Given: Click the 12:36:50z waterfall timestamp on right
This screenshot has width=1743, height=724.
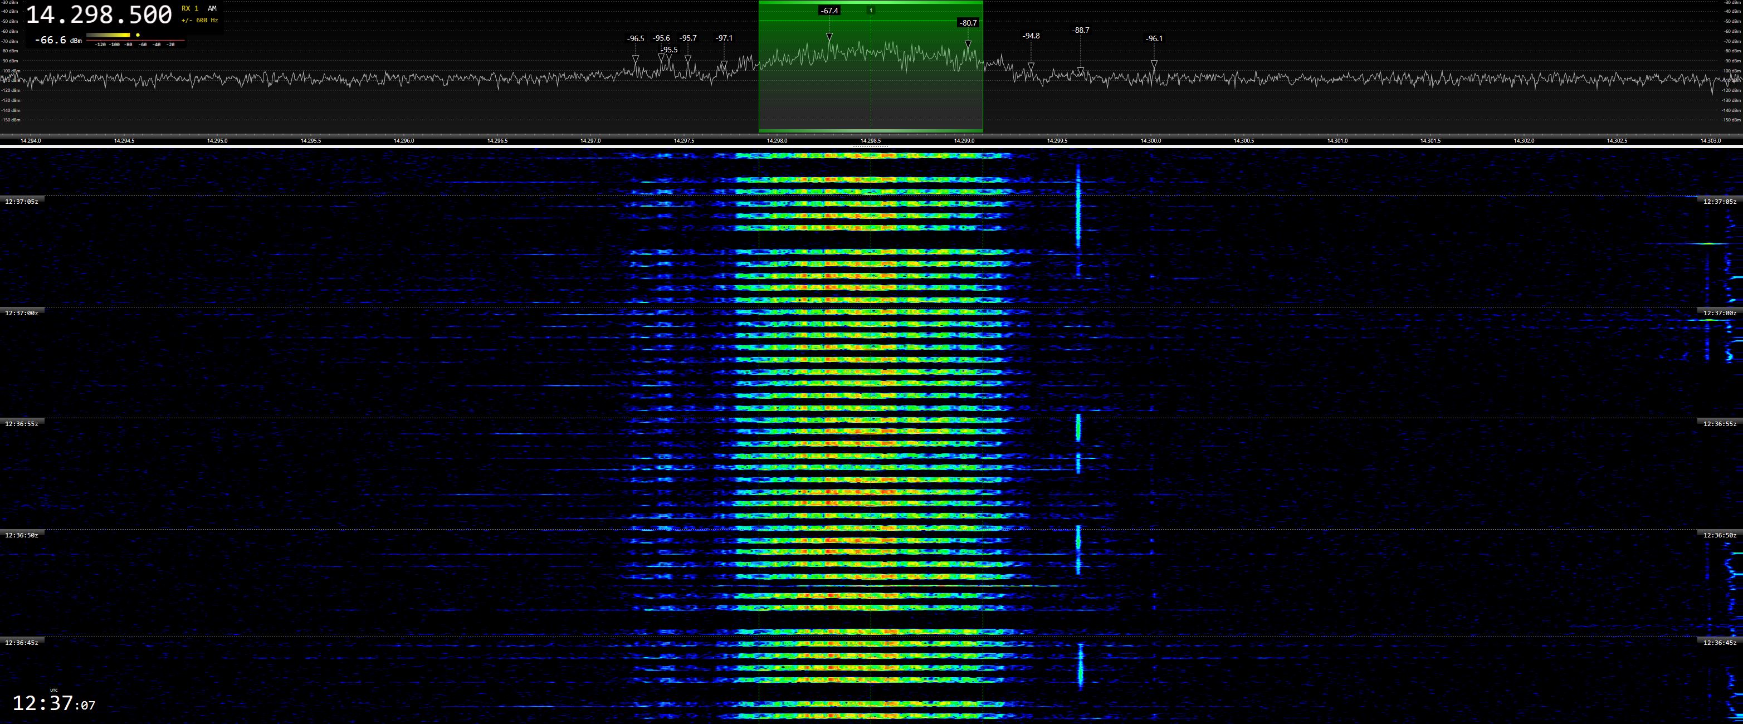Looking at the screenshot, I should pos(1719,535).
